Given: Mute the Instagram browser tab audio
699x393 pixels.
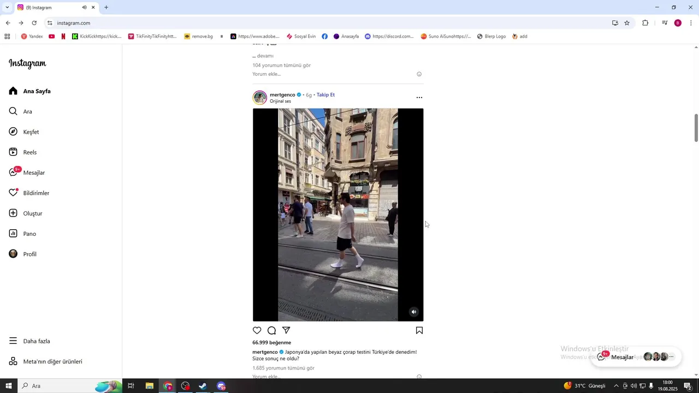Looking at the screenshot, I should (x=84, y=8).
